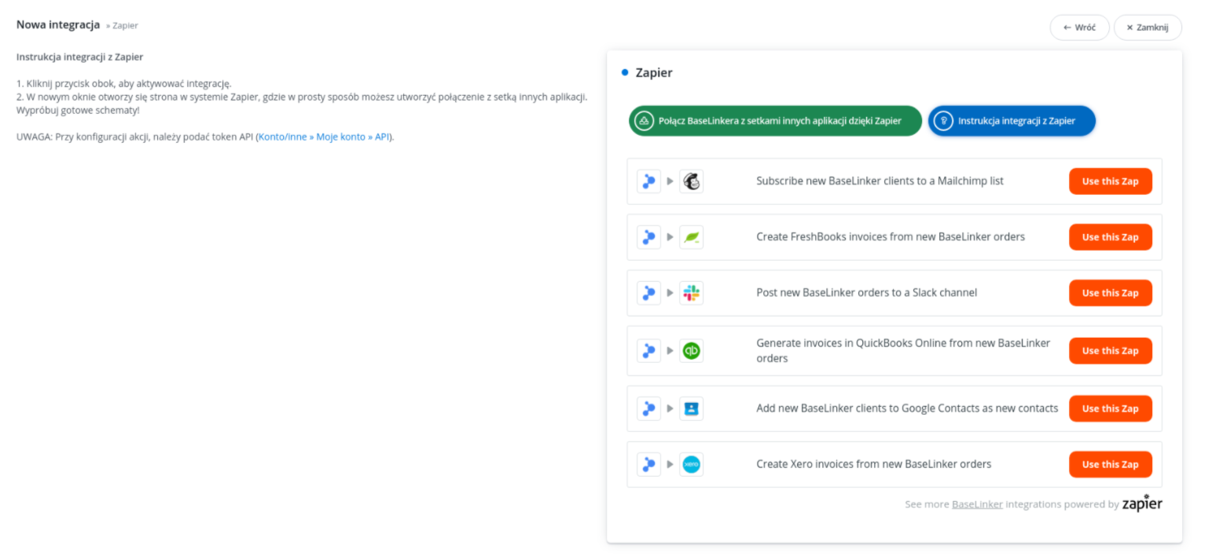This screenshot has width=1223, height=560.
Task: Click 'Post new BaseLinker orders to a Slack channel'
Action: coord(866,292)
